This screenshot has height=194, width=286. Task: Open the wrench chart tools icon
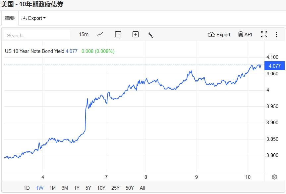[150, 35]
